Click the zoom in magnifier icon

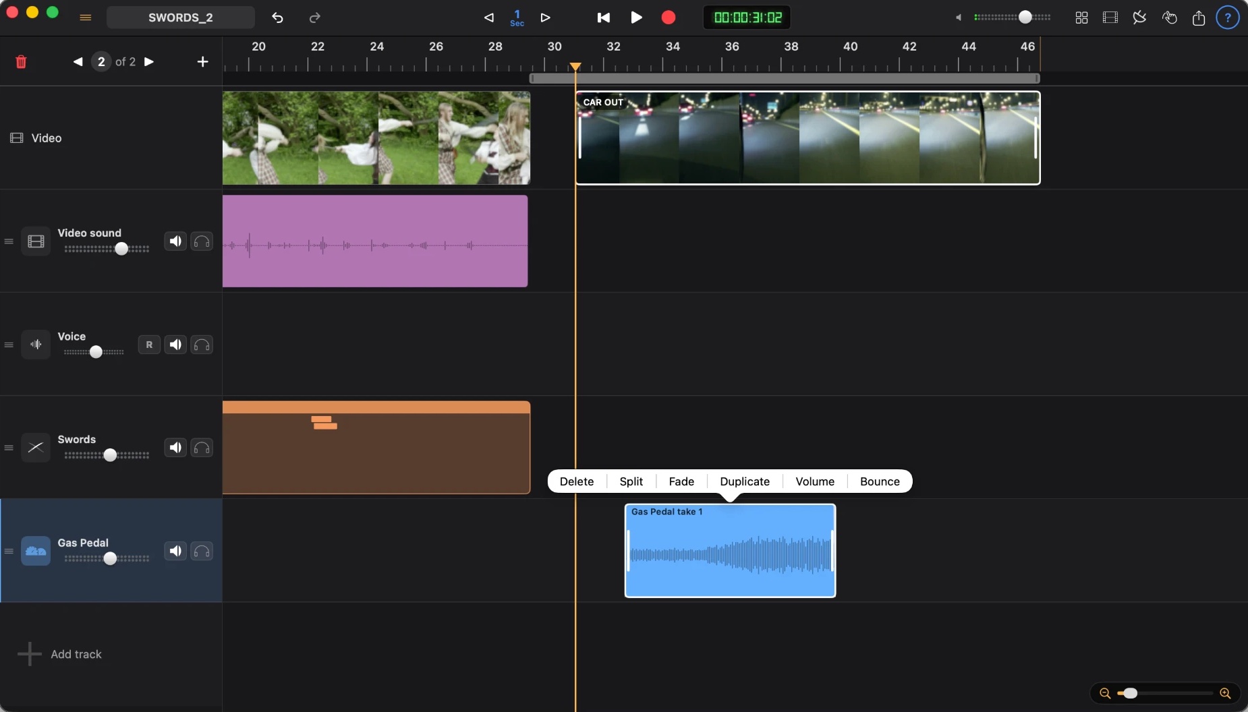pyautogui.click(x=1225, y=693)
